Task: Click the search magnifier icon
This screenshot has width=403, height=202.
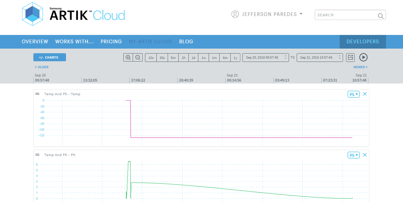Action: click(x=380, y=15)
